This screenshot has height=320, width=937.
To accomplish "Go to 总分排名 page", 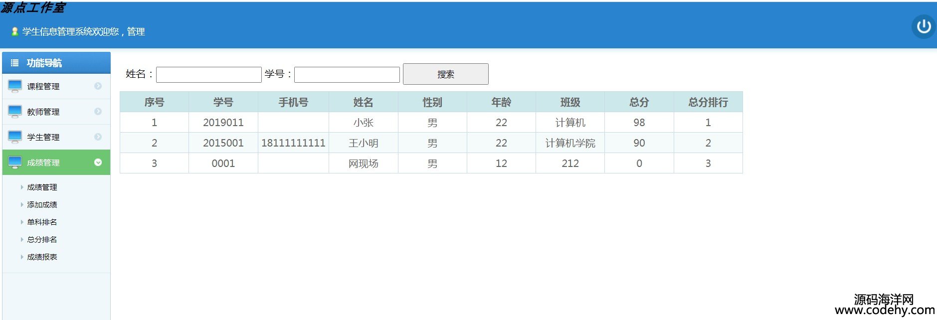I will click(x=42, y=240).
